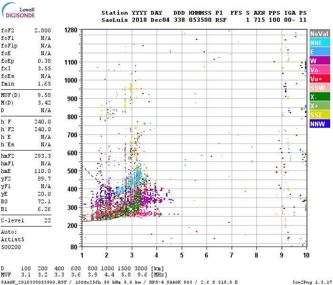This screenshot has height=285, width=333.
Task: Click the 7 MHz x-axis label
Action: pyautogui.click(x=232, y=255)
